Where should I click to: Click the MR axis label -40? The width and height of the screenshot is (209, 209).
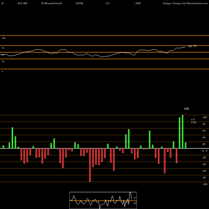[x=204, y=164]
